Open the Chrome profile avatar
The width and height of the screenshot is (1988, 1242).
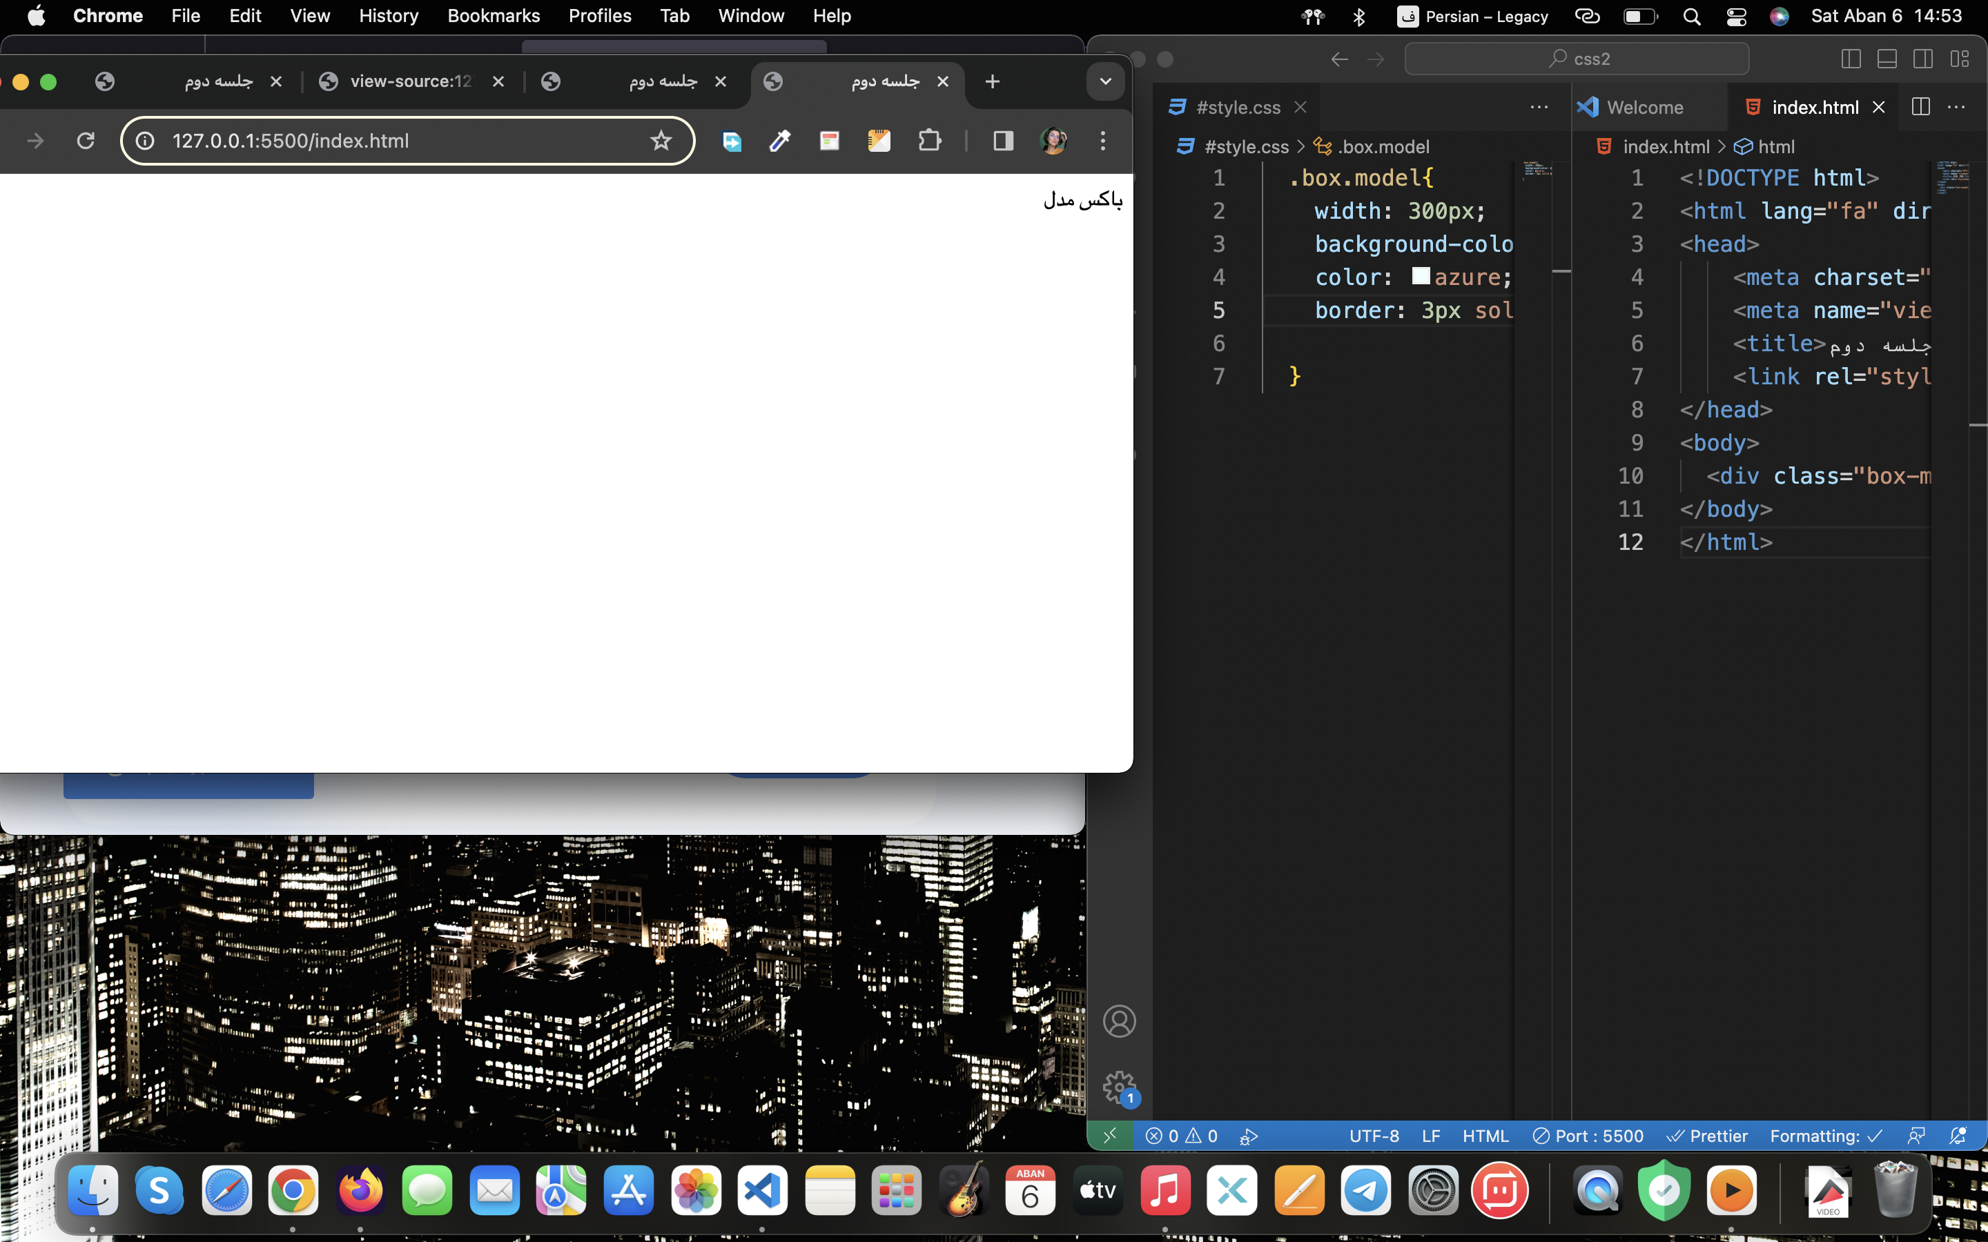1053,141
